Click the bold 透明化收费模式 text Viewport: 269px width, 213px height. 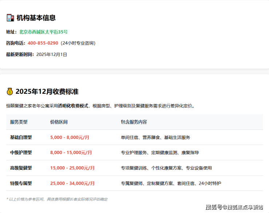73,106
